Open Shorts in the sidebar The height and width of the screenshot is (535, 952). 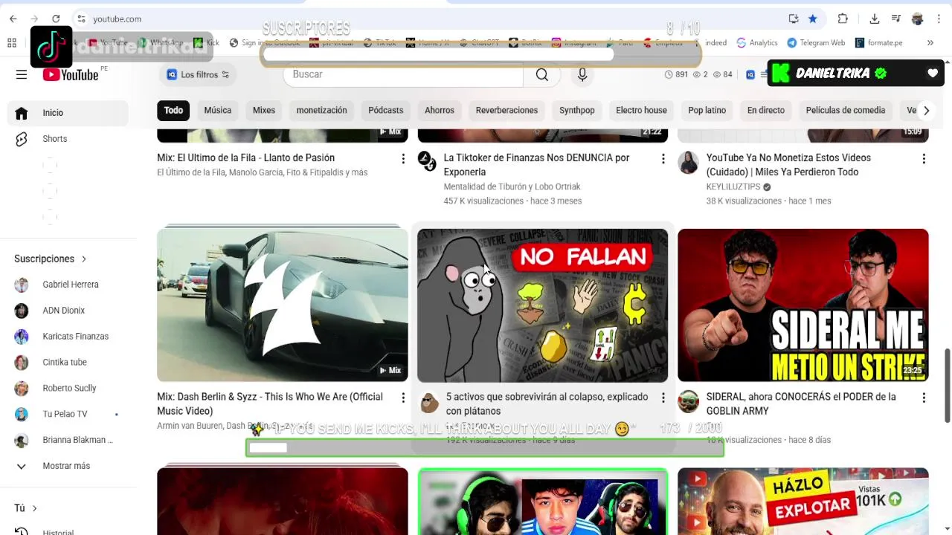point(68,139)
